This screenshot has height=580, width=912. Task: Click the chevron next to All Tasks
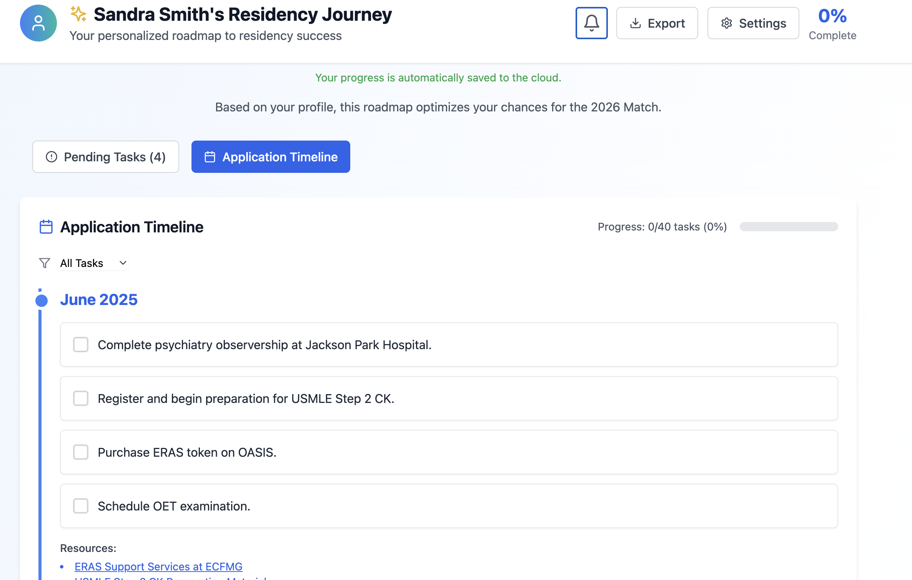tap(123, 263)
